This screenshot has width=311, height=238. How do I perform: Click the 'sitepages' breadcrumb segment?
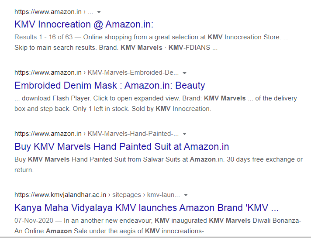(127, 195)
